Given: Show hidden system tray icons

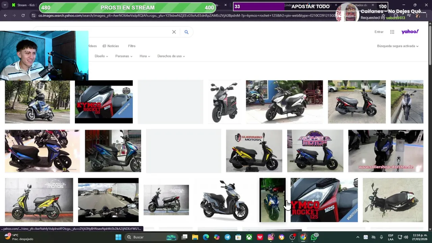Looking at the screenshot, I should 358,237.
